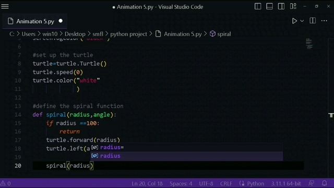
Task: Click the 'return' keyword on line 16
Action: point(69,132)
